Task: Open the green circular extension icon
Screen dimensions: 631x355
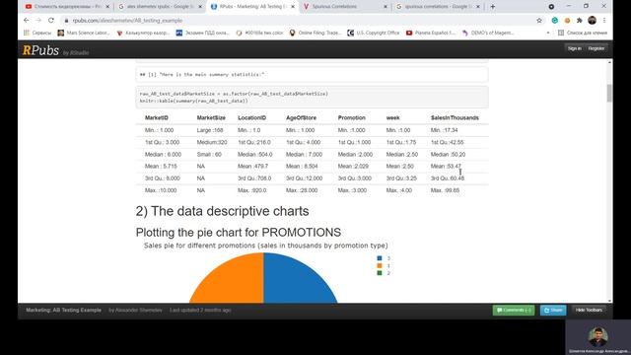Action: tap(554, 20)
